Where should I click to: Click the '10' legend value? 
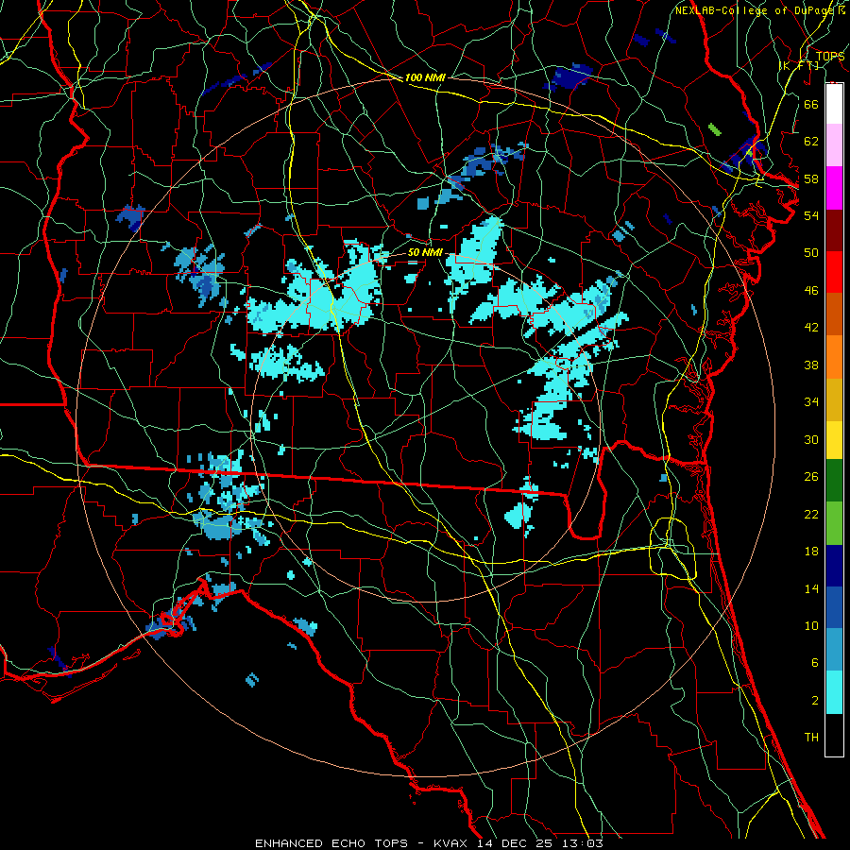811,625
